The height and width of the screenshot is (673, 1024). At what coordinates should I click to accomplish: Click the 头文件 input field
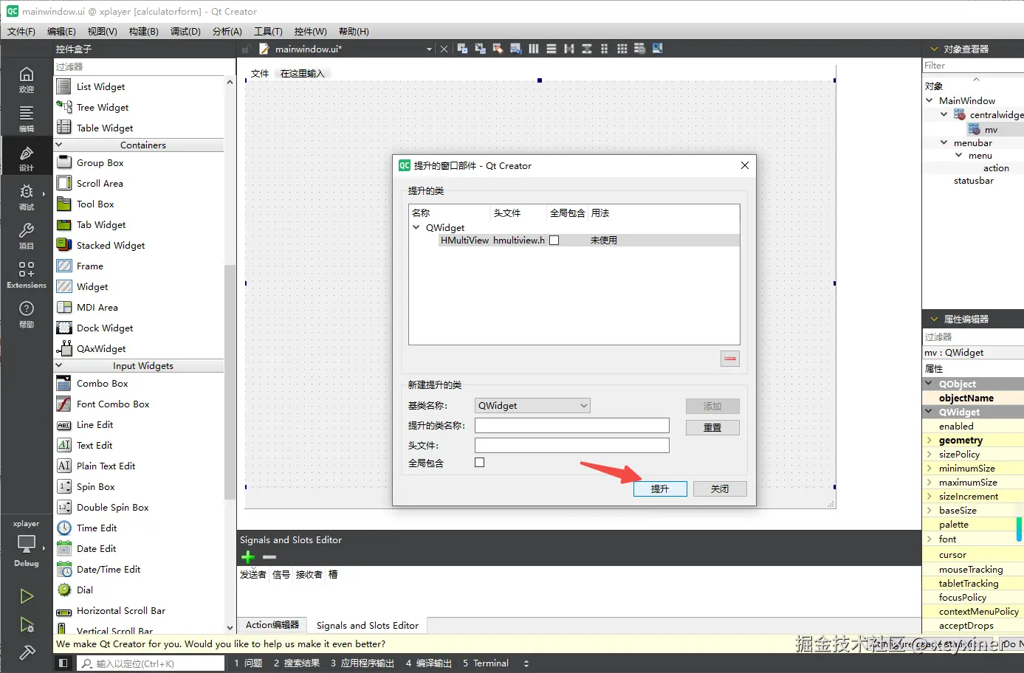point(572,446)
